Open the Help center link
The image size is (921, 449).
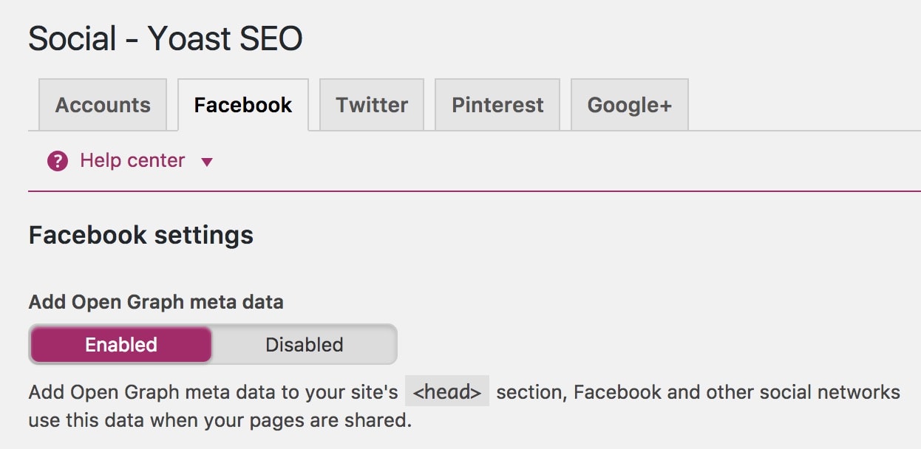(132, 160)
